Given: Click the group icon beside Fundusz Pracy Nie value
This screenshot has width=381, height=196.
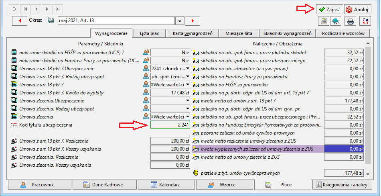Looking at the screenshot, I should 146,60.
